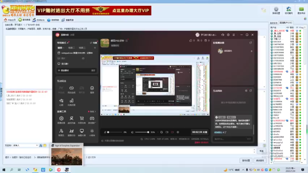This screenshot has width=308, height=173.
Task: Open the audience link (chain) feature
Action: click(71, 90)
